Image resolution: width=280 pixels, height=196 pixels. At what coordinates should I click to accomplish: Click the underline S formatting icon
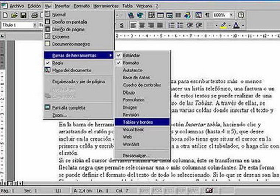[x=122, y=25]
